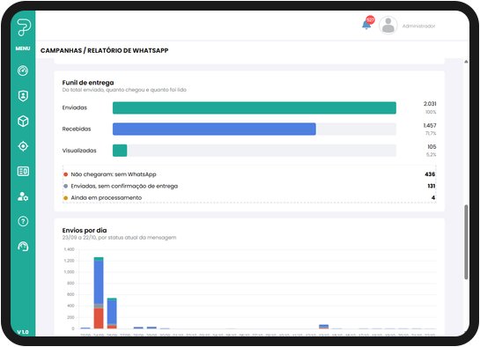The width and height of the screenshot is (480, 347).
Task: Open the crosshair target icon in the sidebar
Action: (23, 146)
